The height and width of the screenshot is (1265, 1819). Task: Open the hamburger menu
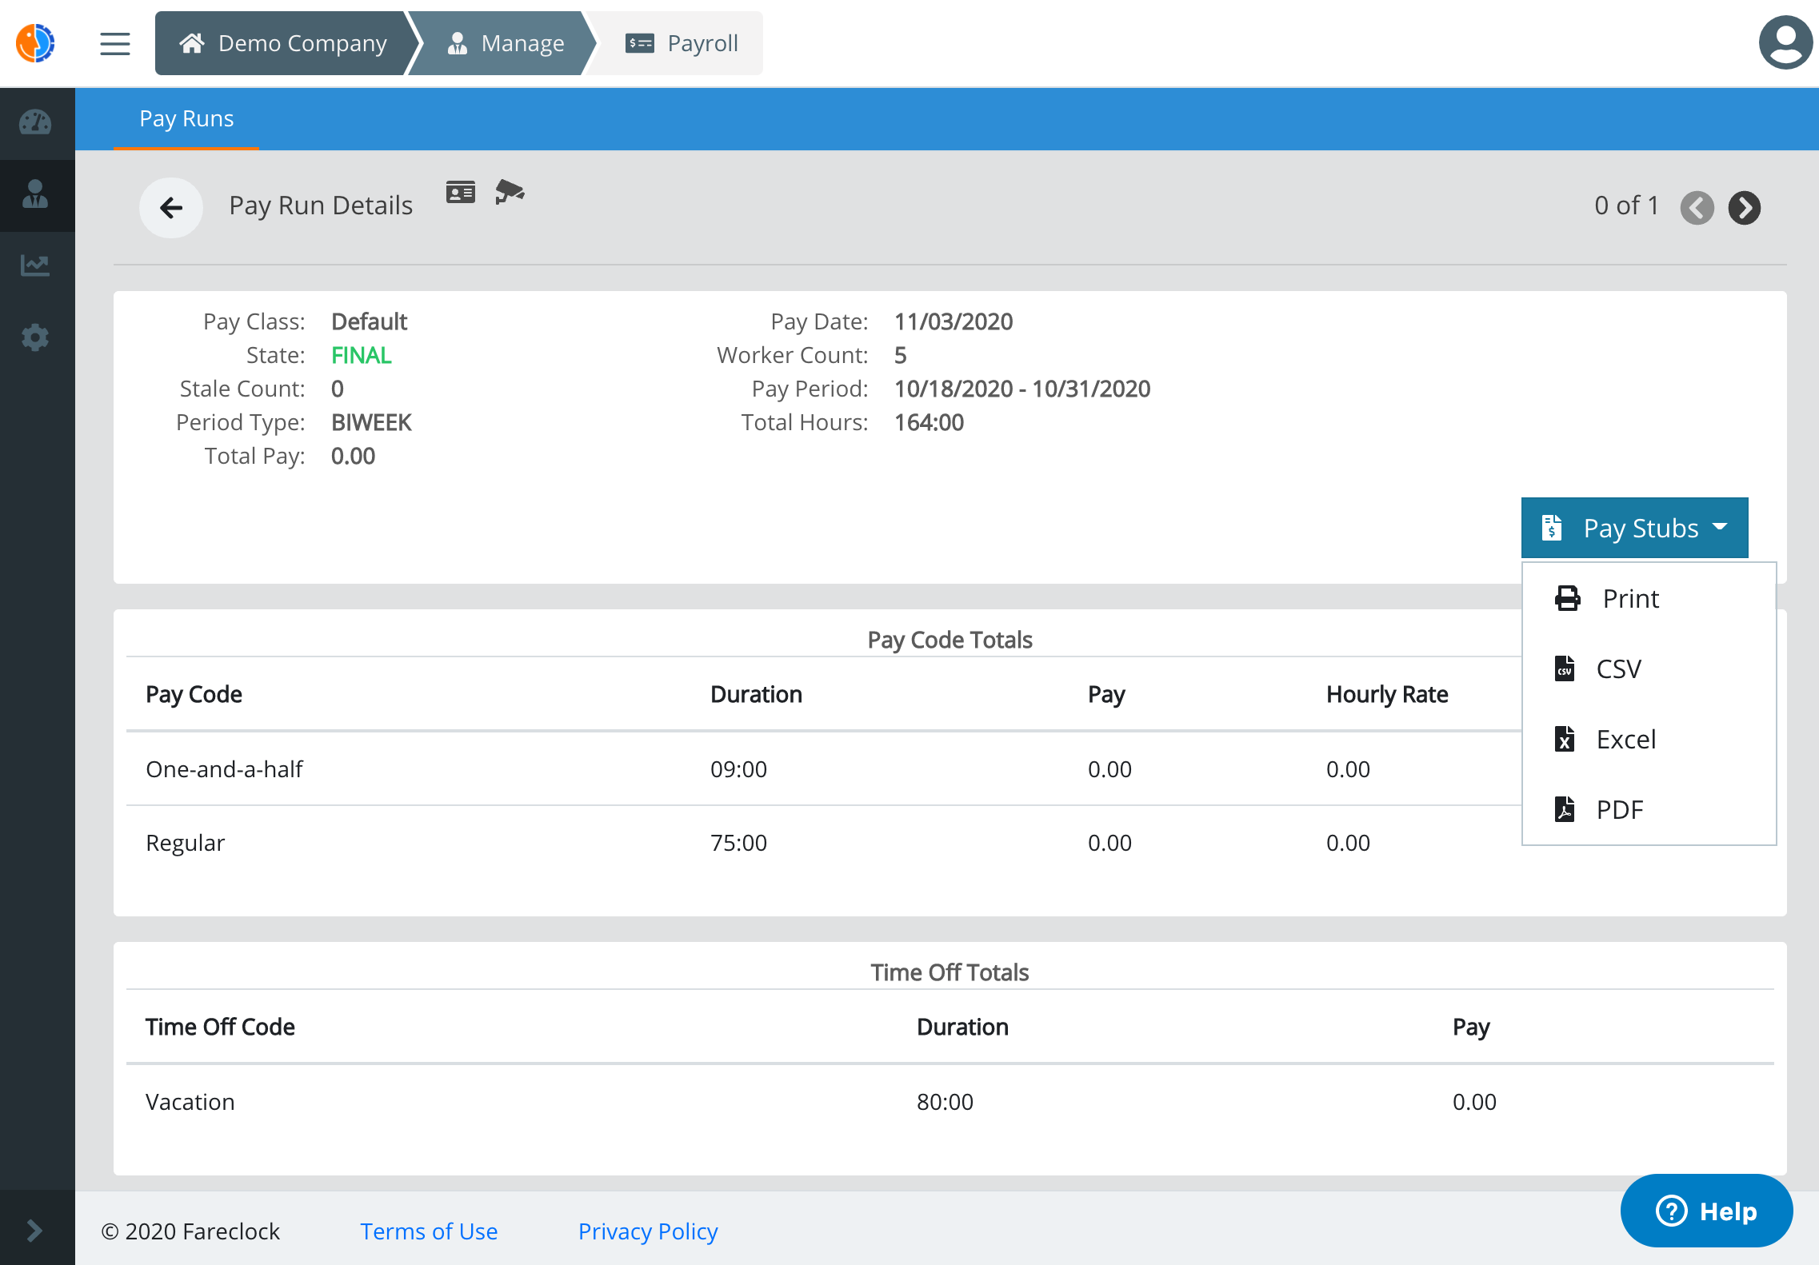[115, 44]
